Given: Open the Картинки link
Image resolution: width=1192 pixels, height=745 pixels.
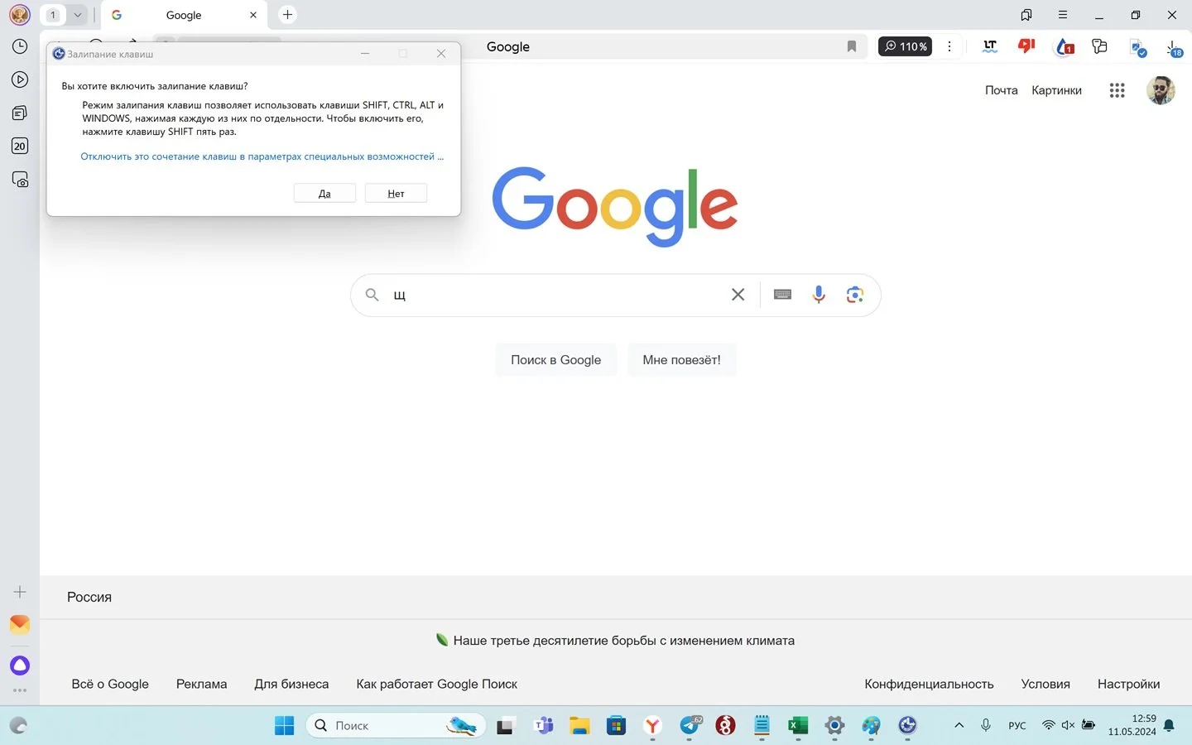Looking at the screenshot, I should coord(1056,90).
